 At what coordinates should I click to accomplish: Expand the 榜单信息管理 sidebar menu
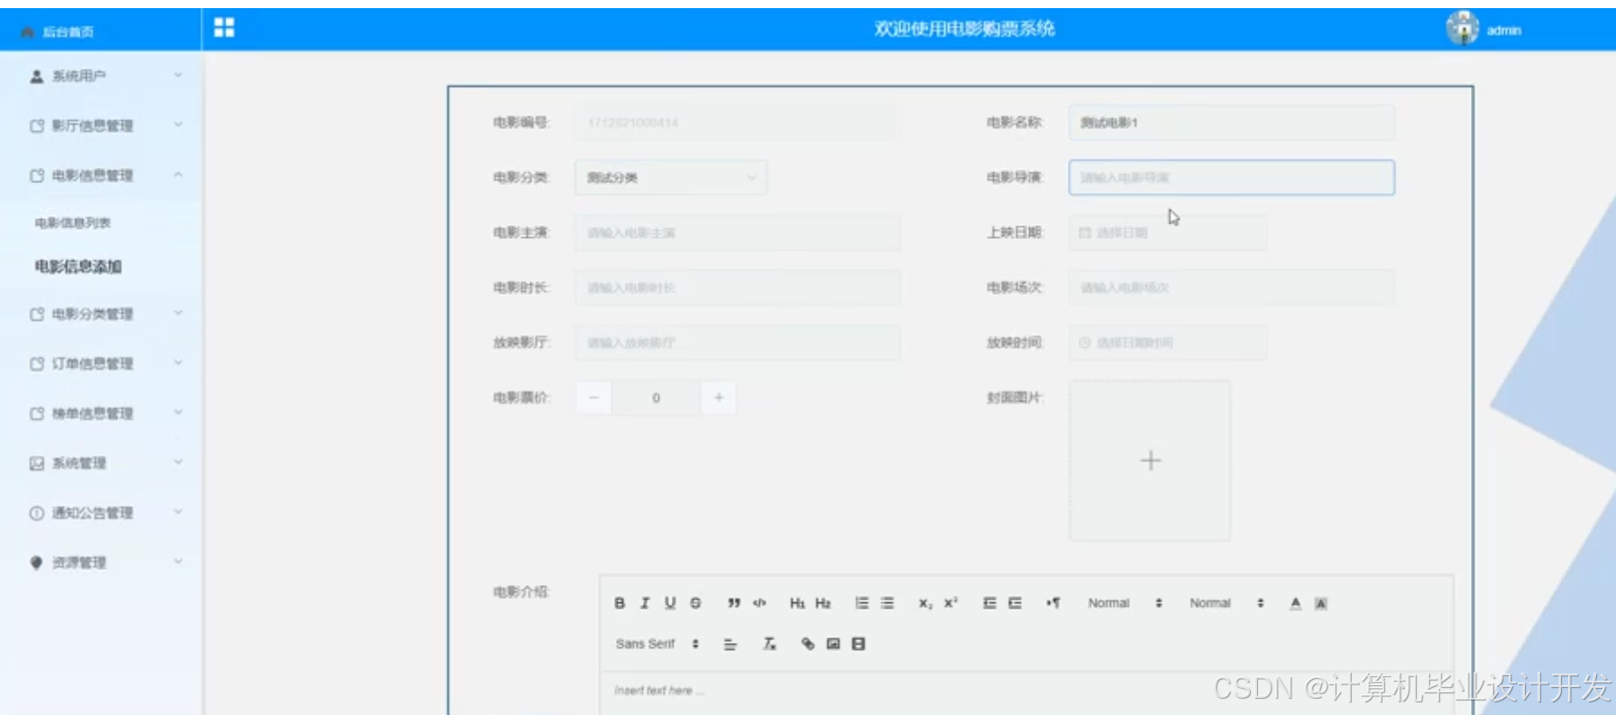[x=101, y=413]
